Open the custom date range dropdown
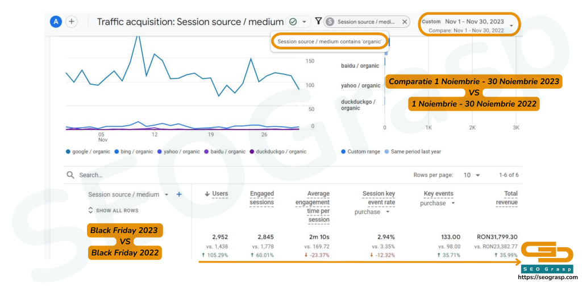Viewport: 582px width, 291px height. pyautogui.click(x=512, y=26)
